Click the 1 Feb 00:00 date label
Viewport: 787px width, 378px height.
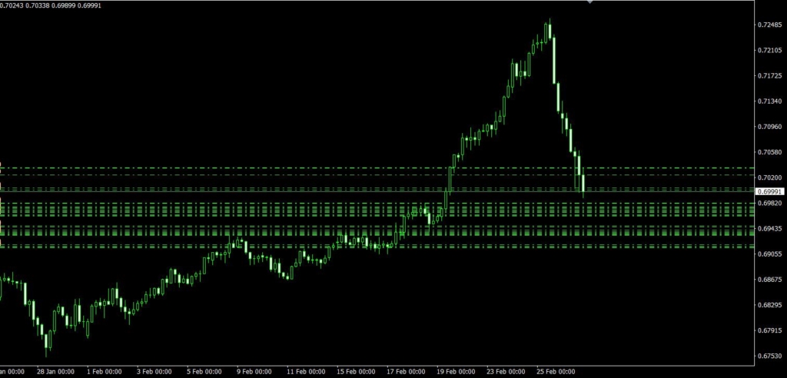104,372
